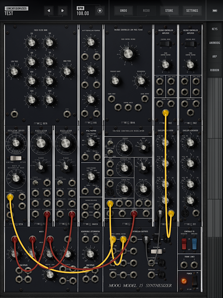Click the record button beside BPM
Screen dimensions: 223x298
point(100,11)
